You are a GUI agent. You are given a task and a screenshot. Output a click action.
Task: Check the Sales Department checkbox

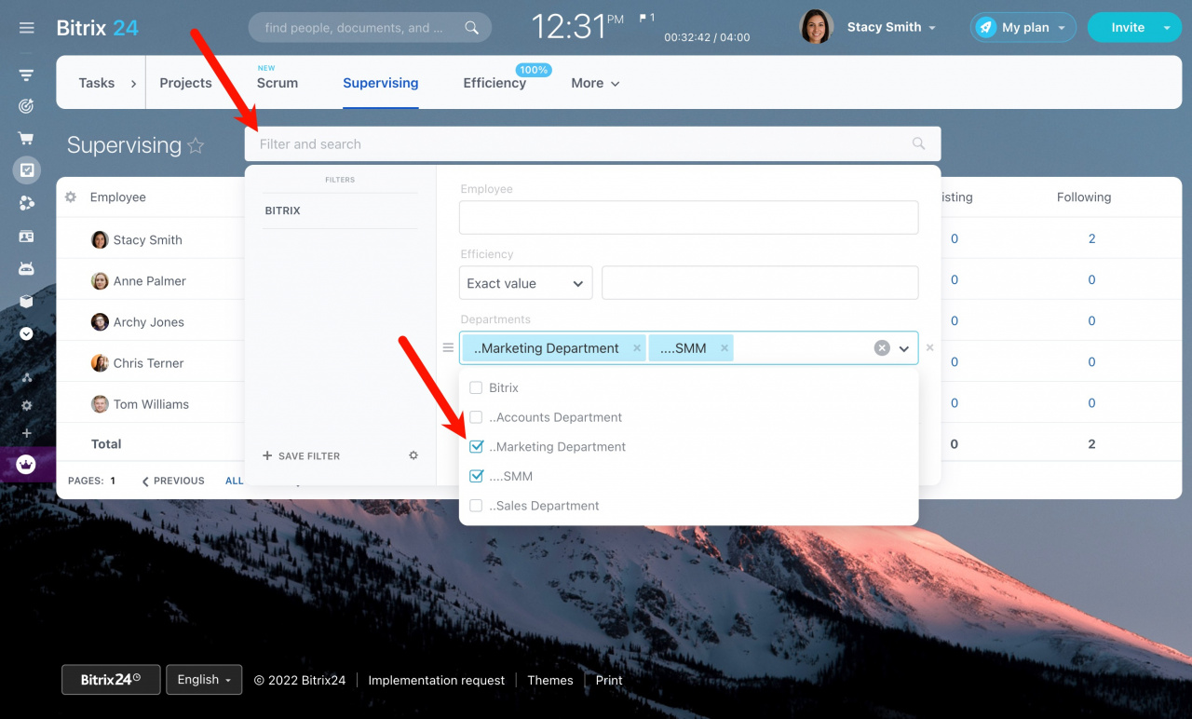[x=476, y=506]
